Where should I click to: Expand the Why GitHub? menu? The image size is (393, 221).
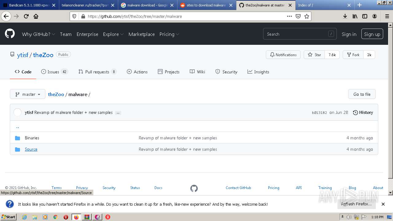[38, 34]
